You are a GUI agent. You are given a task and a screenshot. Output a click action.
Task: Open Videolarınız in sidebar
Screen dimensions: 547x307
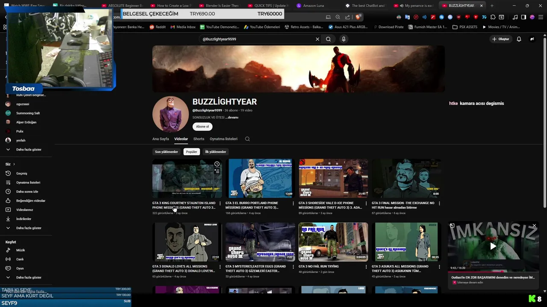click(25, 210)
